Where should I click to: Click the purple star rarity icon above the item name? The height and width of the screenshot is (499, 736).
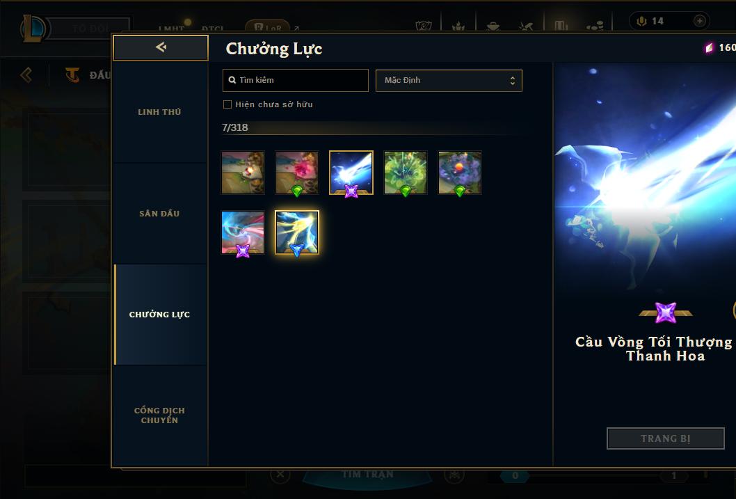pos(666,312)
